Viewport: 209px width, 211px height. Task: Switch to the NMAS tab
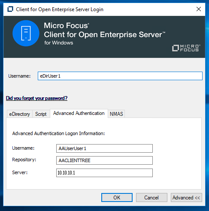[x=116, y=114]
